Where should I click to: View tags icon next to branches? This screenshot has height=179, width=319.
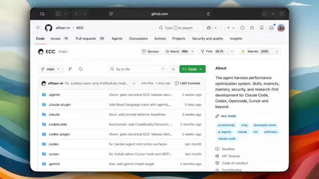[x=81, y=69]
